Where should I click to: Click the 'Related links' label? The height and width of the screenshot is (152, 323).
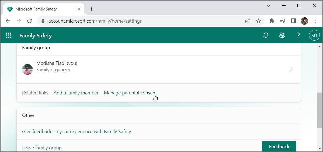35,93
